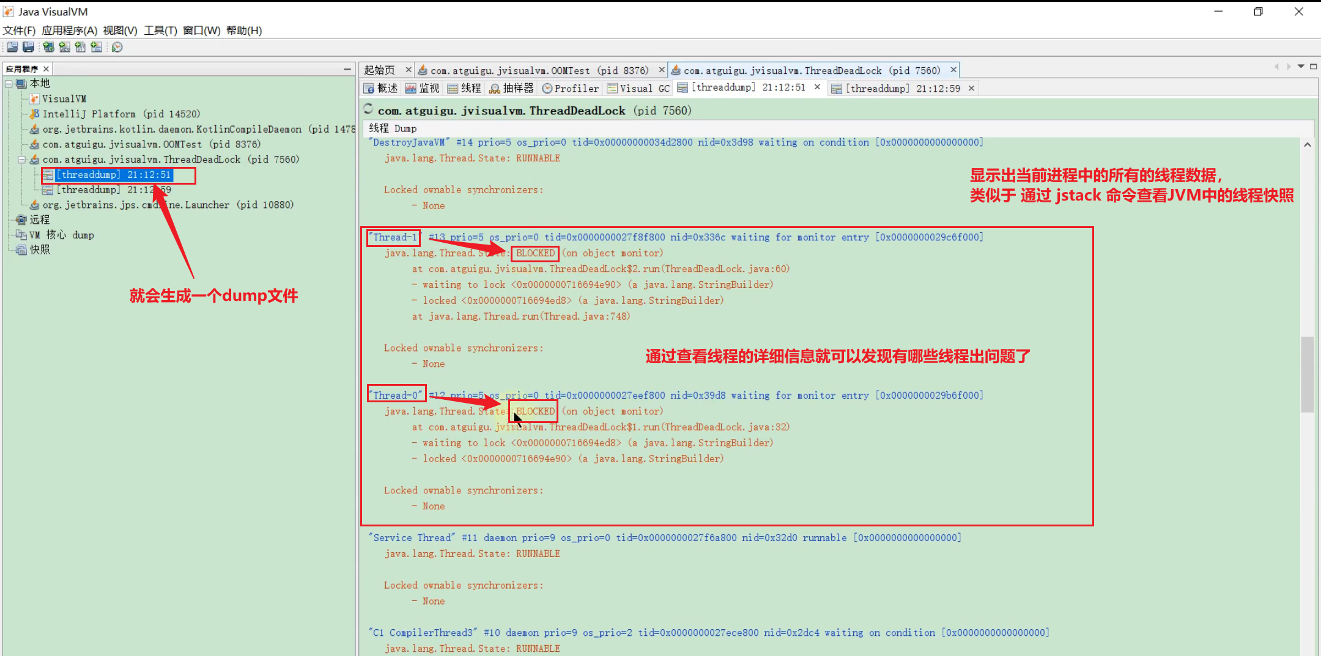1321x656 pixels.
Task: Click the VM 核心 dump node icon
Action: [x=22, y=235]
